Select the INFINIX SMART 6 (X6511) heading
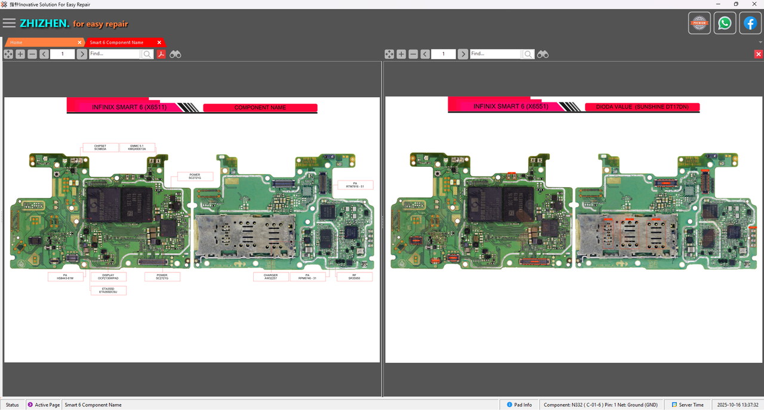 coord(129,107)
